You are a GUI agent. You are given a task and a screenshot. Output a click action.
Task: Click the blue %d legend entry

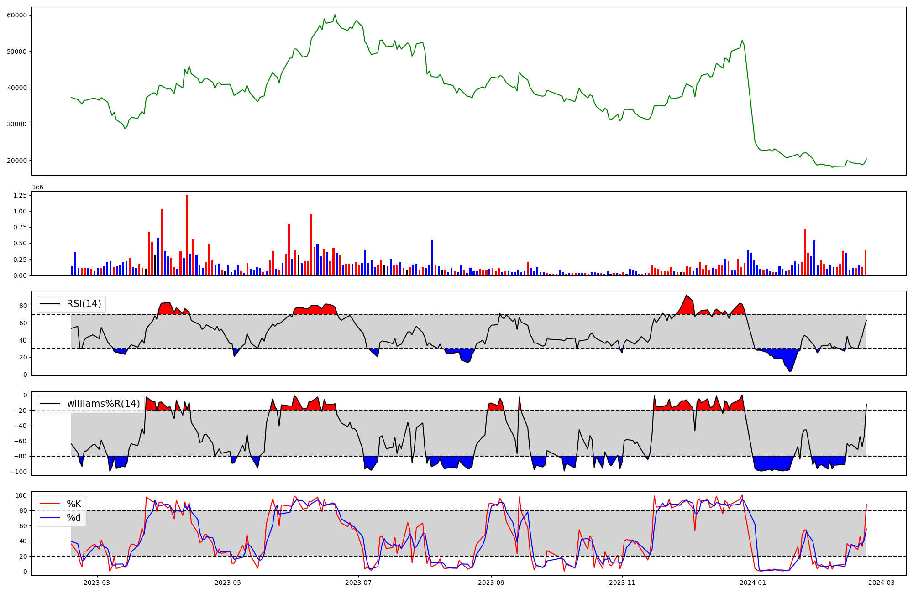(x=73, y=518)
